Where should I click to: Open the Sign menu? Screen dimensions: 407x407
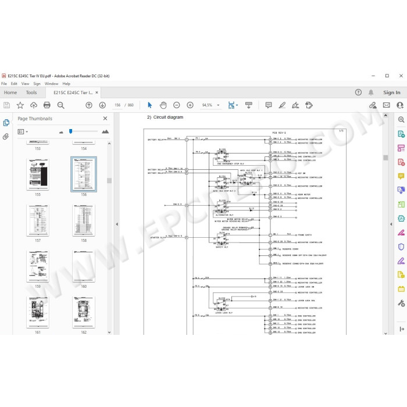[37, 84]
